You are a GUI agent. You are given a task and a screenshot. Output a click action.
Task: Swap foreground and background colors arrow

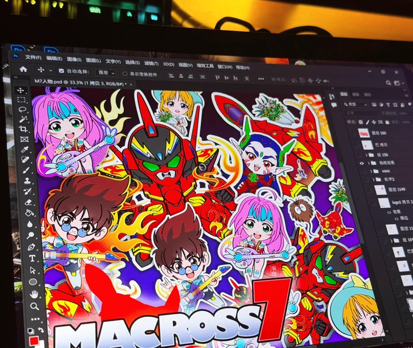click(x=41, y=329)
